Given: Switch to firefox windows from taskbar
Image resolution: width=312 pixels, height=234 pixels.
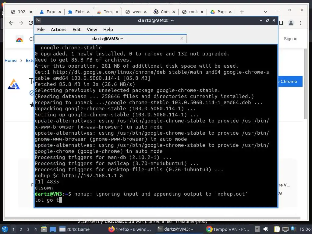Looking at the screenshot, I should [130, 229].
